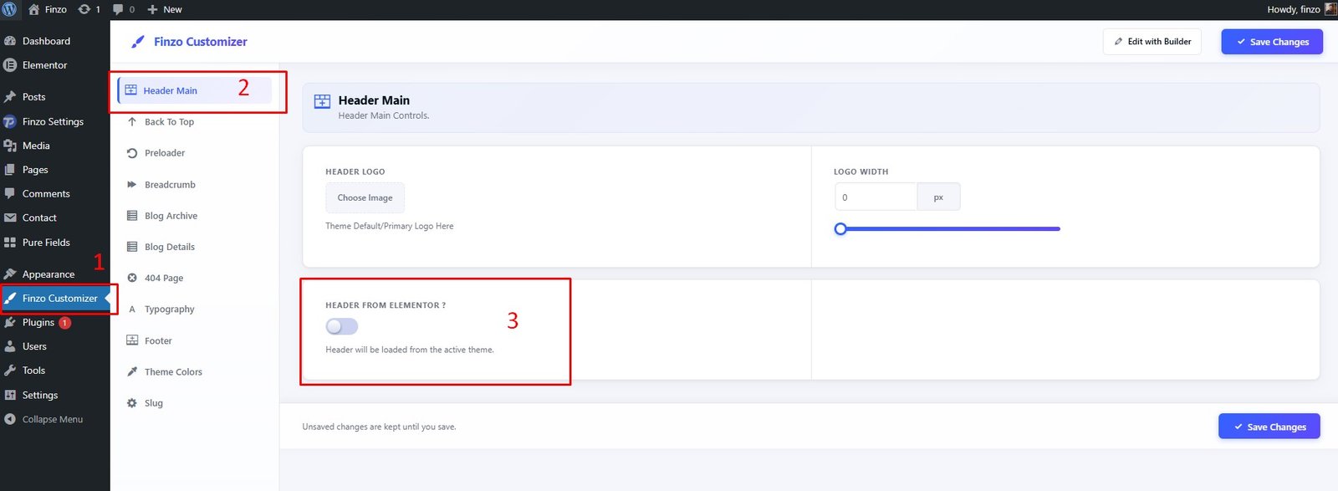Click the Breadcrumb arrow icon
The width and height of the screenshot is (1338, 491).
click(x=132, y=185)
